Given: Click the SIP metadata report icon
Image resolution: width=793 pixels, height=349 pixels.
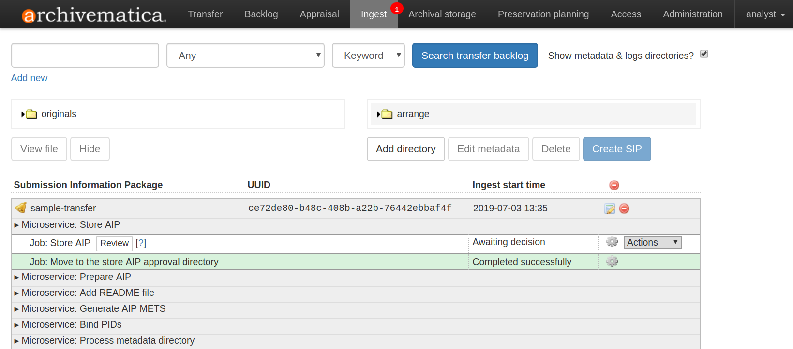Looking at the screenshot, I should (x=610, y=209).
